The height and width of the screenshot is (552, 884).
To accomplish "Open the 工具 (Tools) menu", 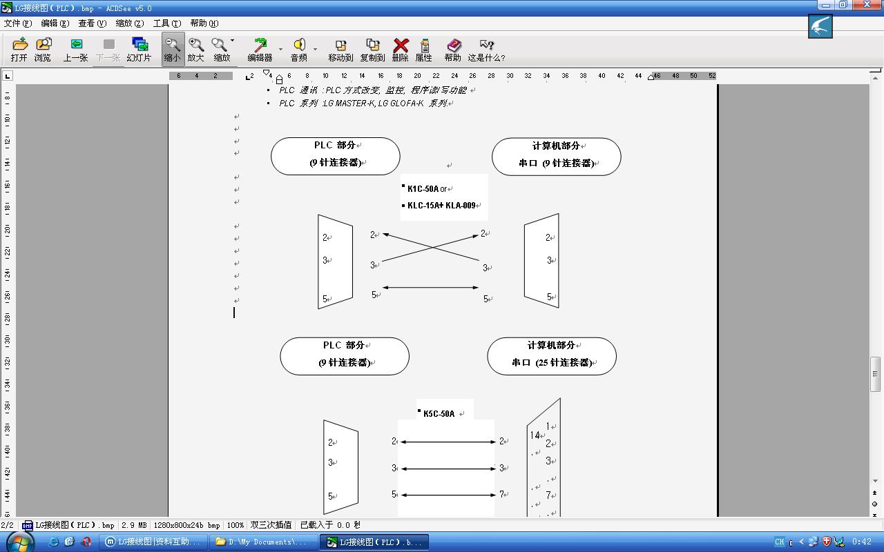I will pos(166,23).
